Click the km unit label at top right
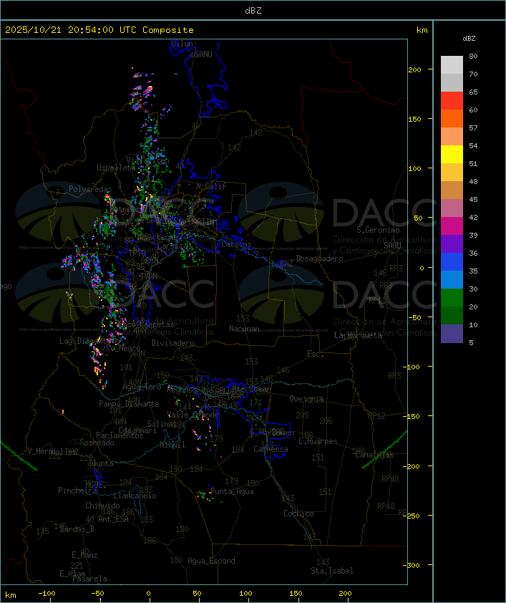 tap(422, 30)
